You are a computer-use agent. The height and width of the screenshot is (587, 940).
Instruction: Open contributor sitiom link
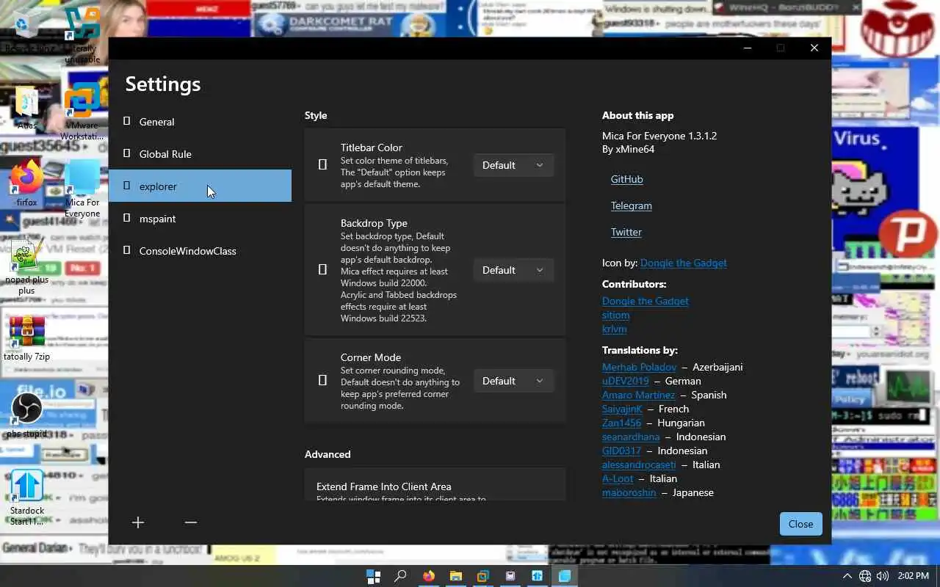pyautogui.click(x=615, y=315)
